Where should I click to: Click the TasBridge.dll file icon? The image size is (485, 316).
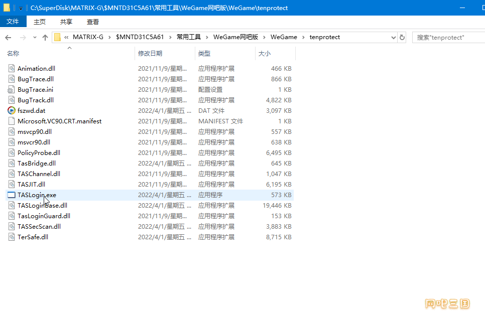click(12, 163)
